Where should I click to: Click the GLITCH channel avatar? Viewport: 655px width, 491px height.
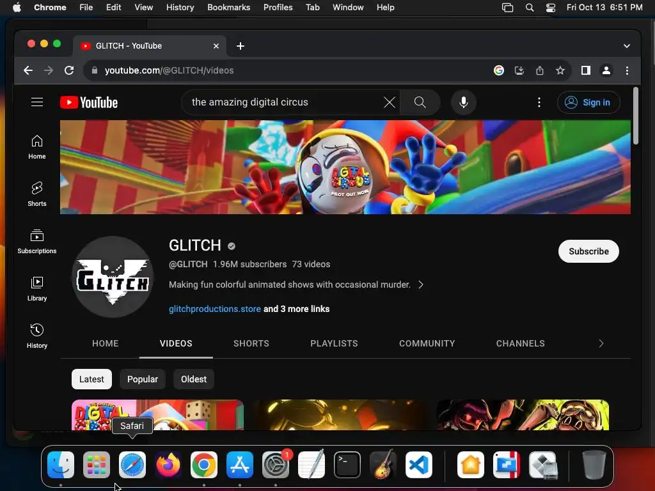113,277
